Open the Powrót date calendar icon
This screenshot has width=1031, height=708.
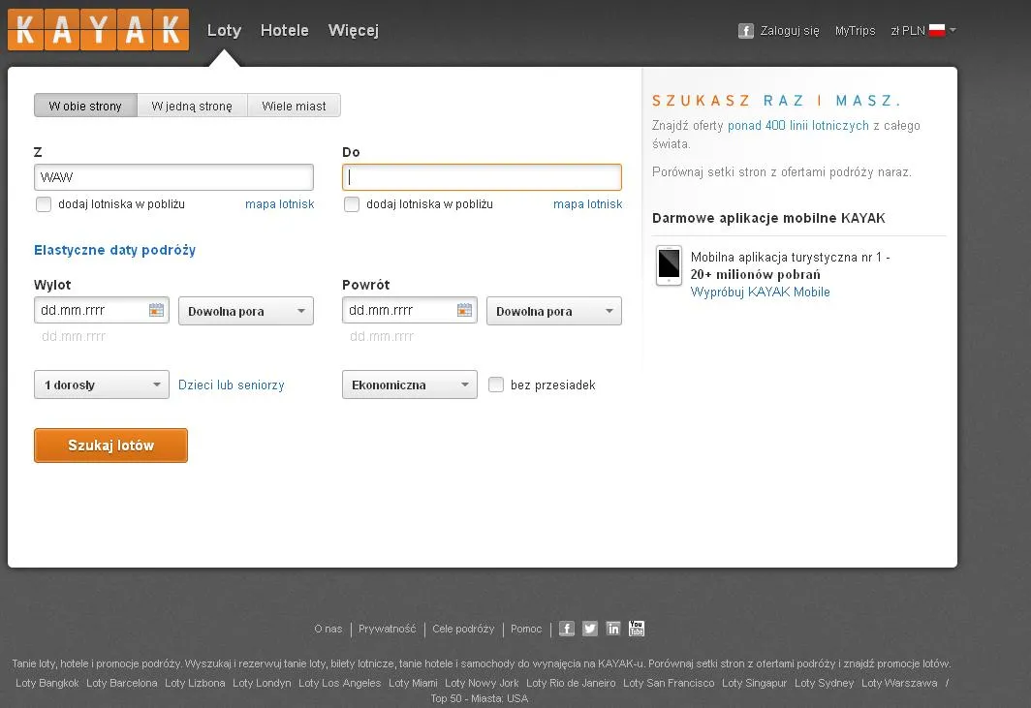click(x=464, y=310)
